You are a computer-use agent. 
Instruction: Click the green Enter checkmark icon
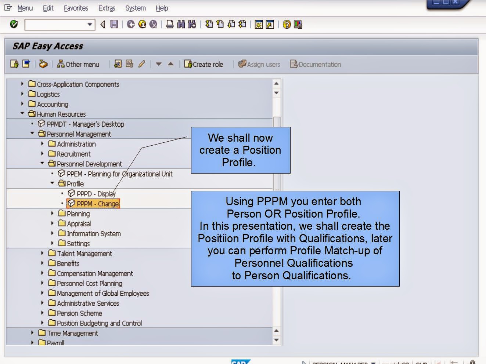coord(14,24)
